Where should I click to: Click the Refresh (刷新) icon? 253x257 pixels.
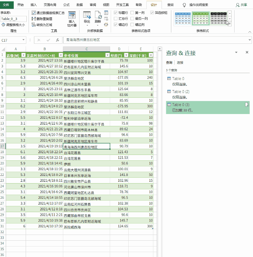tap(98, 15)
